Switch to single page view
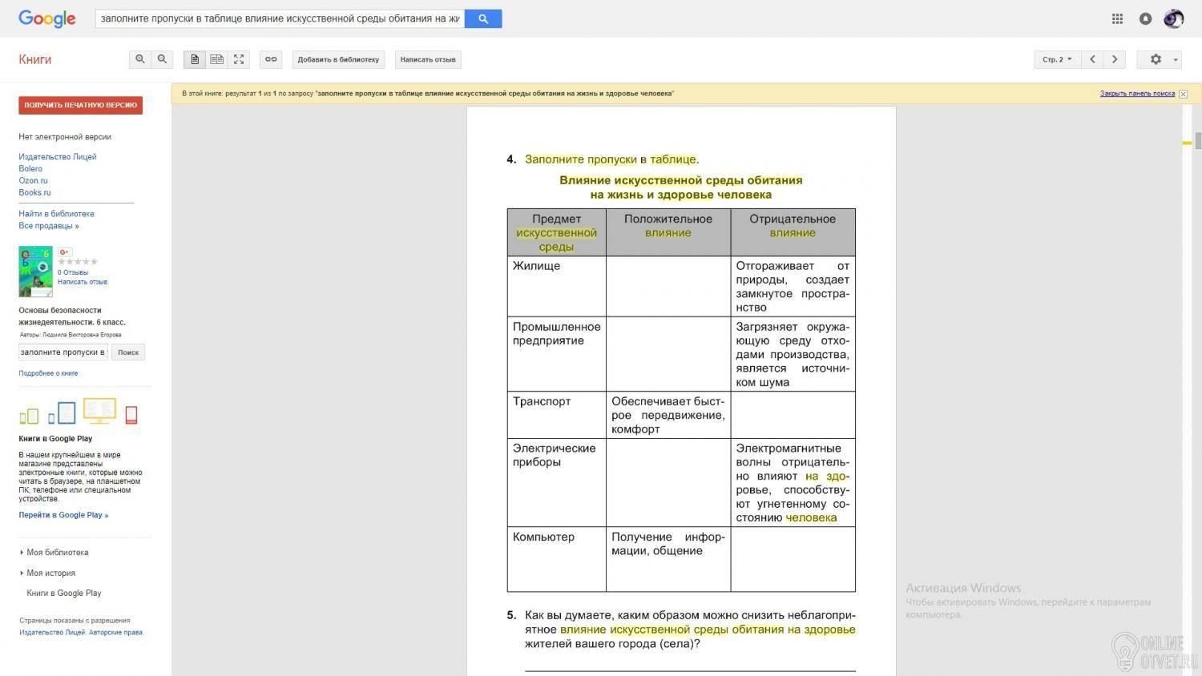 tap(195, 59)
